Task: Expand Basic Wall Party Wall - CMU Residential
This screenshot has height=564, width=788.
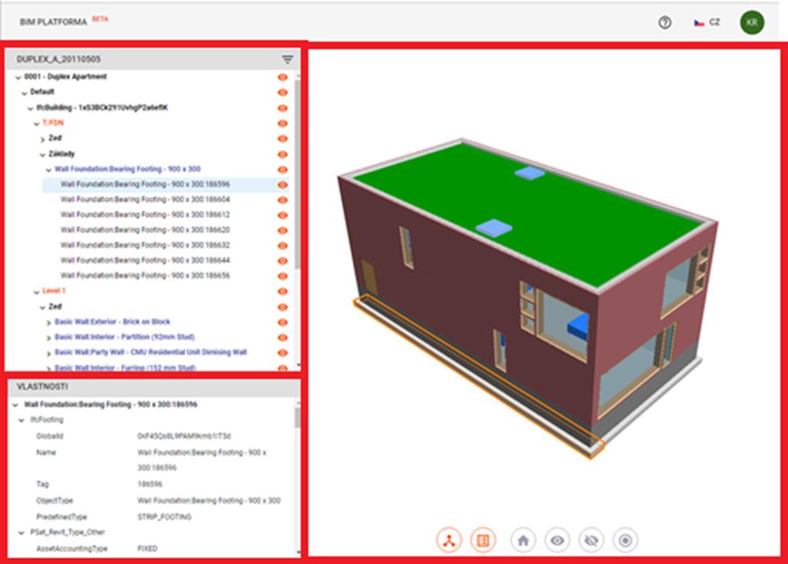Action: 48,353
